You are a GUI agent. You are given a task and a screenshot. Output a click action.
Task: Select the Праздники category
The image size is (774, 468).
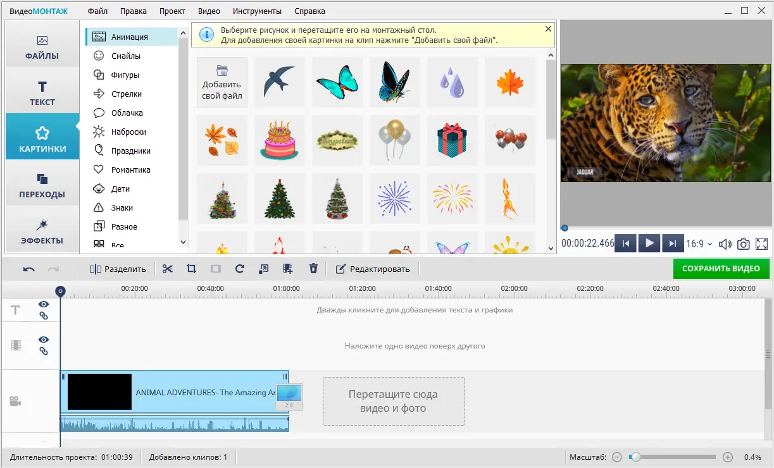pos(132,151)
